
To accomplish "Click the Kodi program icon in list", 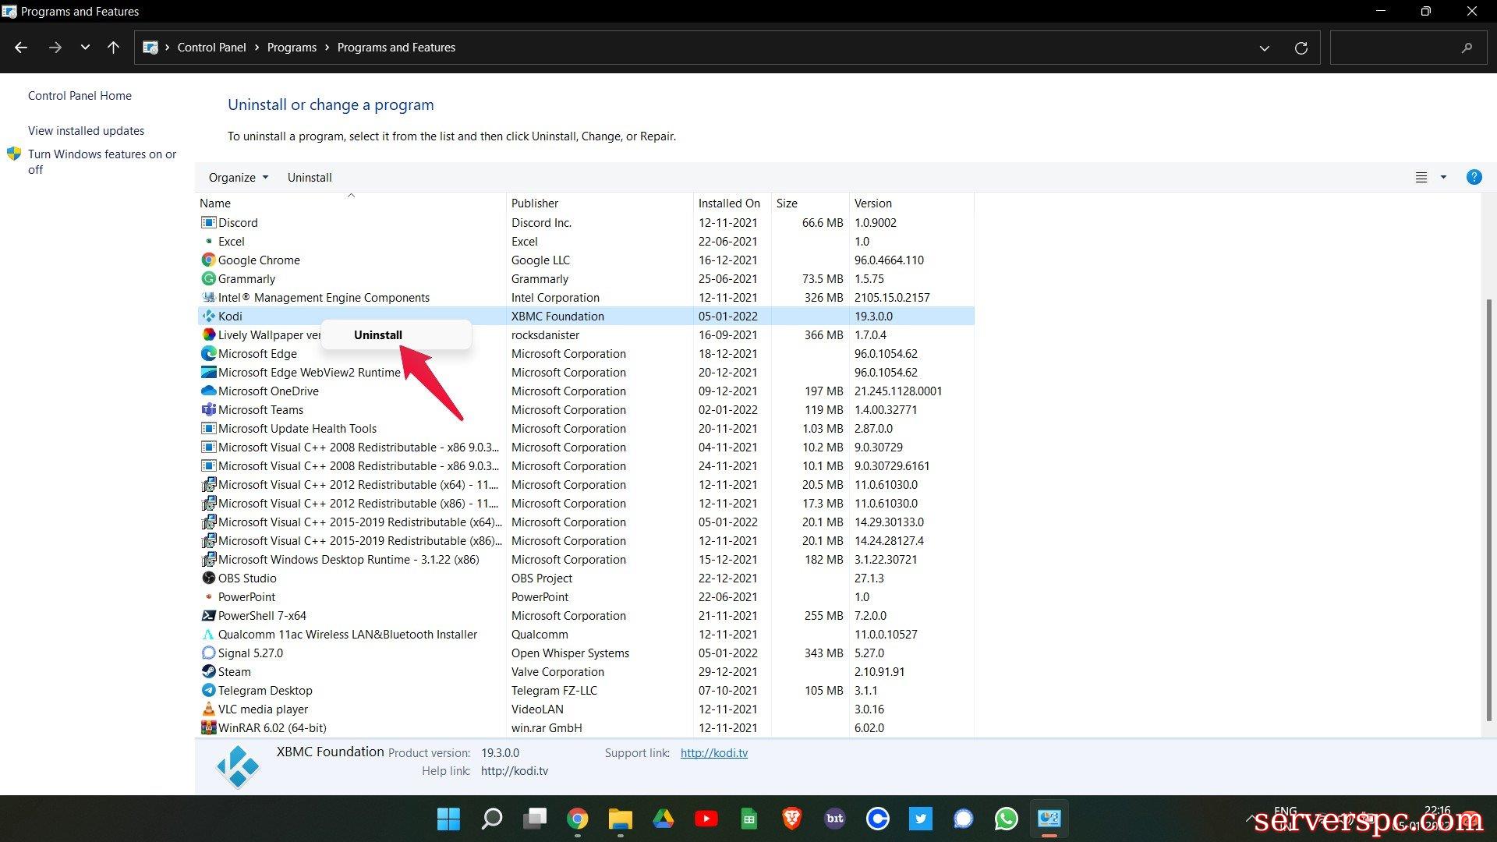I will [208, 317].
